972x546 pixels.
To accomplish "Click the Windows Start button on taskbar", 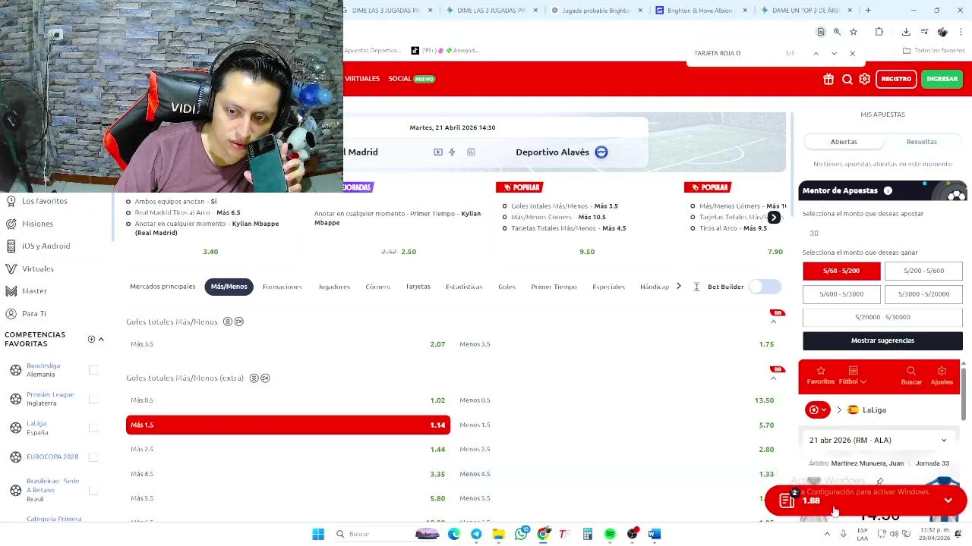I will pyautogui.click(x=318, y=534).
